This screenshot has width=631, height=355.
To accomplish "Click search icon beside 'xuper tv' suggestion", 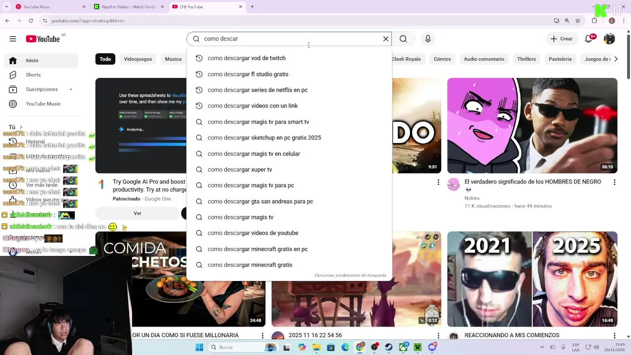I will [x=199, y=170].
